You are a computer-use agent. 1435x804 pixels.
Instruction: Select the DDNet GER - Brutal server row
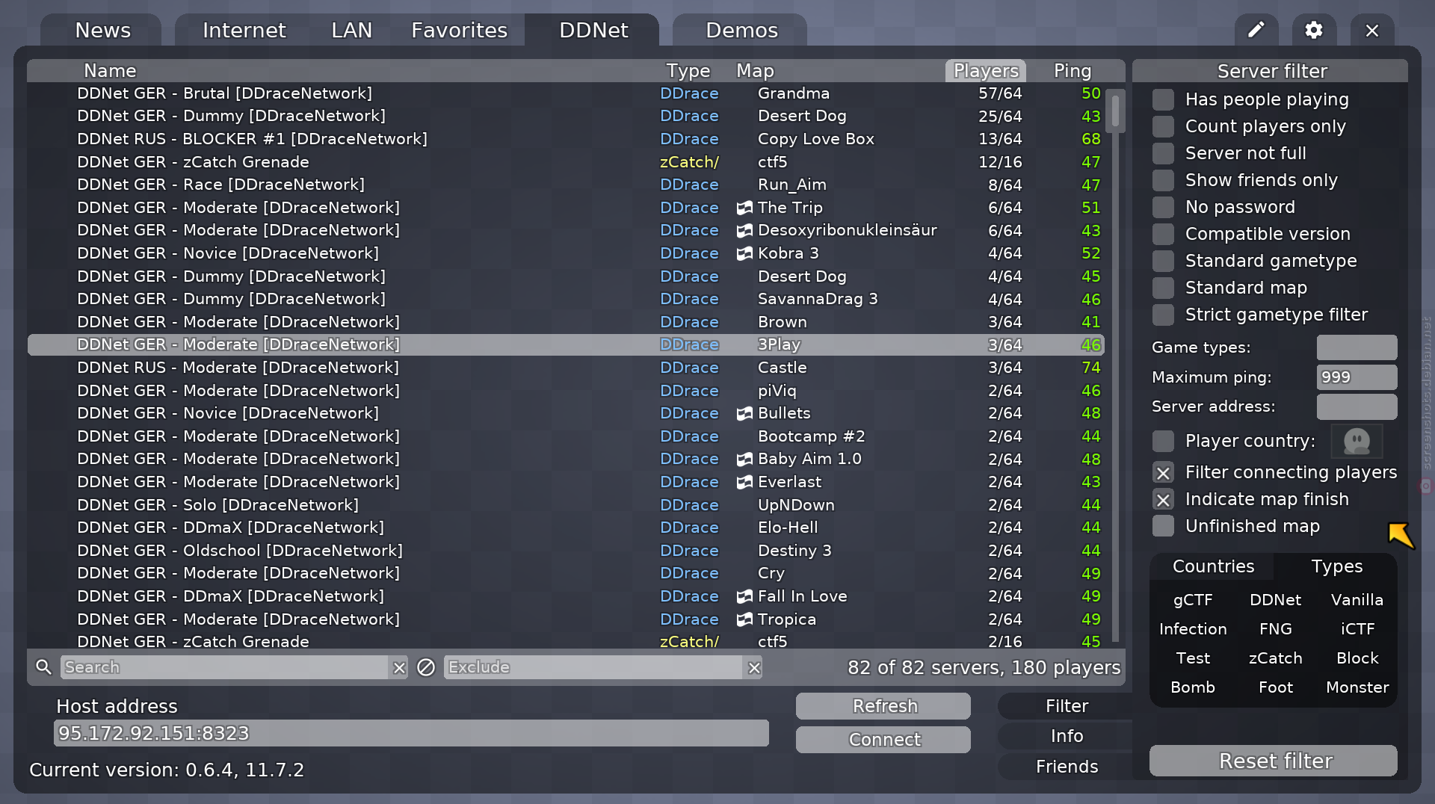click(x=566, y=93)
